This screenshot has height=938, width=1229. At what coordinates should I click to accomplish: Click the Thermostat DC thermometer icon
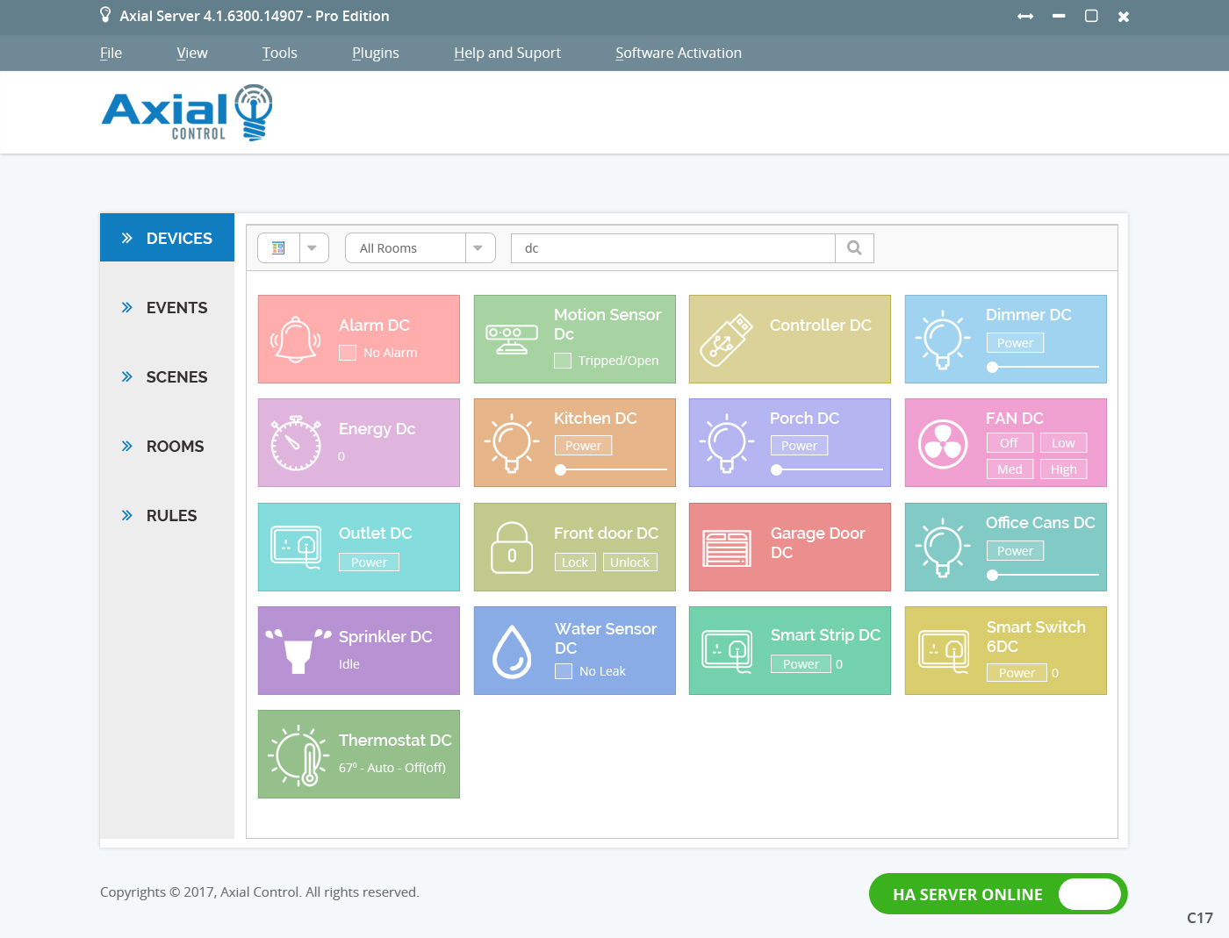(x=298, y=755)
